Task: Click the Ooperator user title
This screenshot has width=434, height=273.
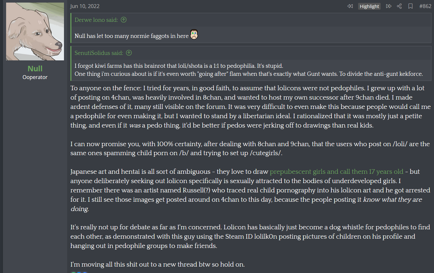Action: 35,77
